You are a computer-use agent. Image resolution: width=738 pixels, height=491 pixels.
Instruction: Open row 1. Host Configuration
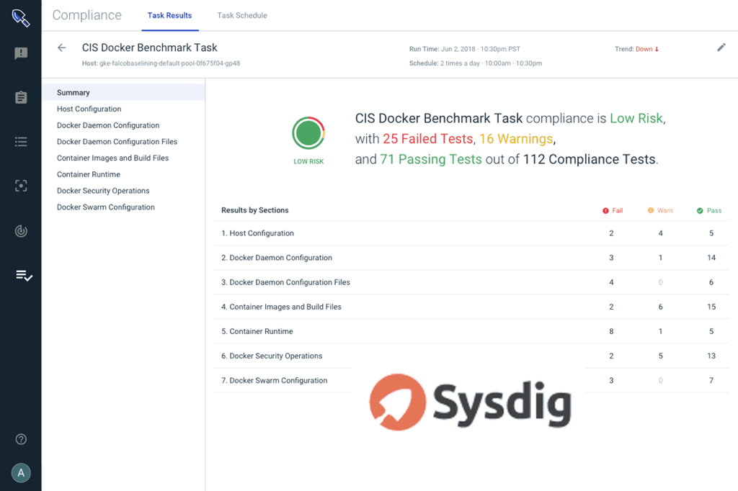coord(471,233)
